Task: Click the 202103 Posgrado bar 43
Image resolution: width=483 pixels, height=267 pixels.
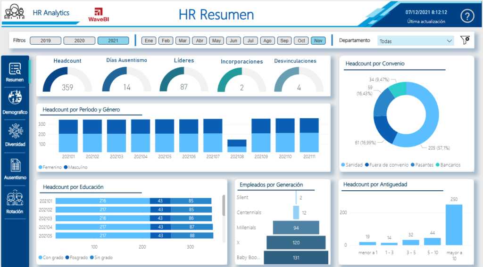Action: pos(160,218)
